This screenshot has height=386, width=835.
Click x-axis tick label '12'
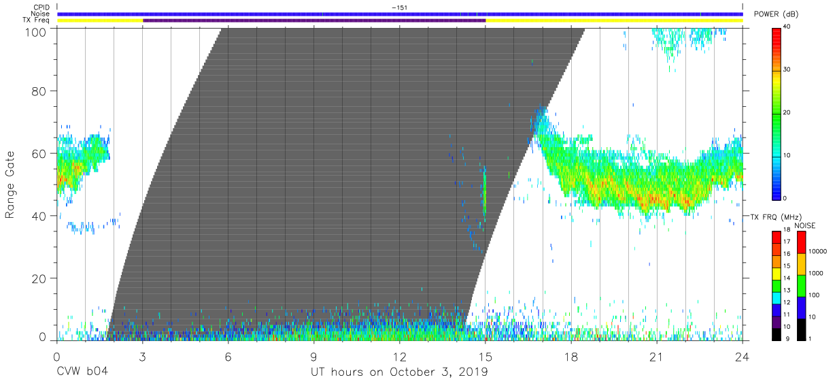click(x=400, y=356)
